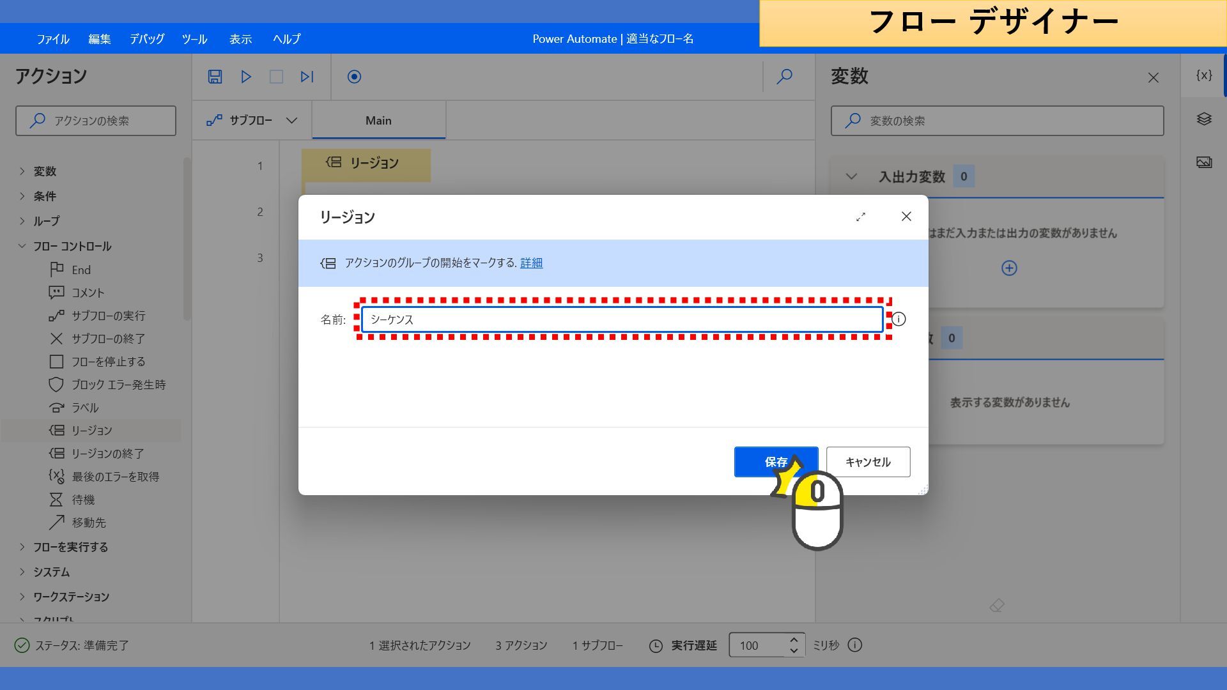Click the Save flow disk icon

tap(215, 77)
